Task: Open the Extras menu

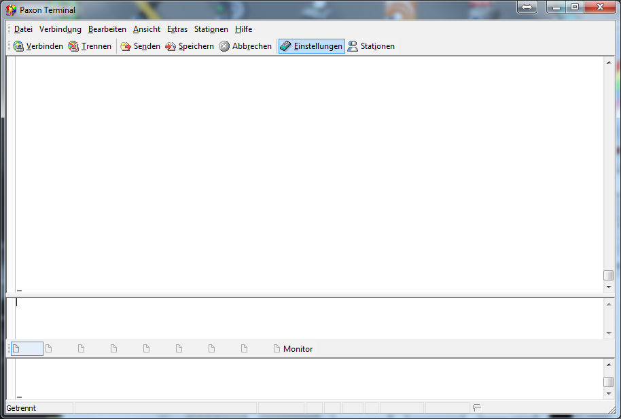Action: click(x=177, y=29)
